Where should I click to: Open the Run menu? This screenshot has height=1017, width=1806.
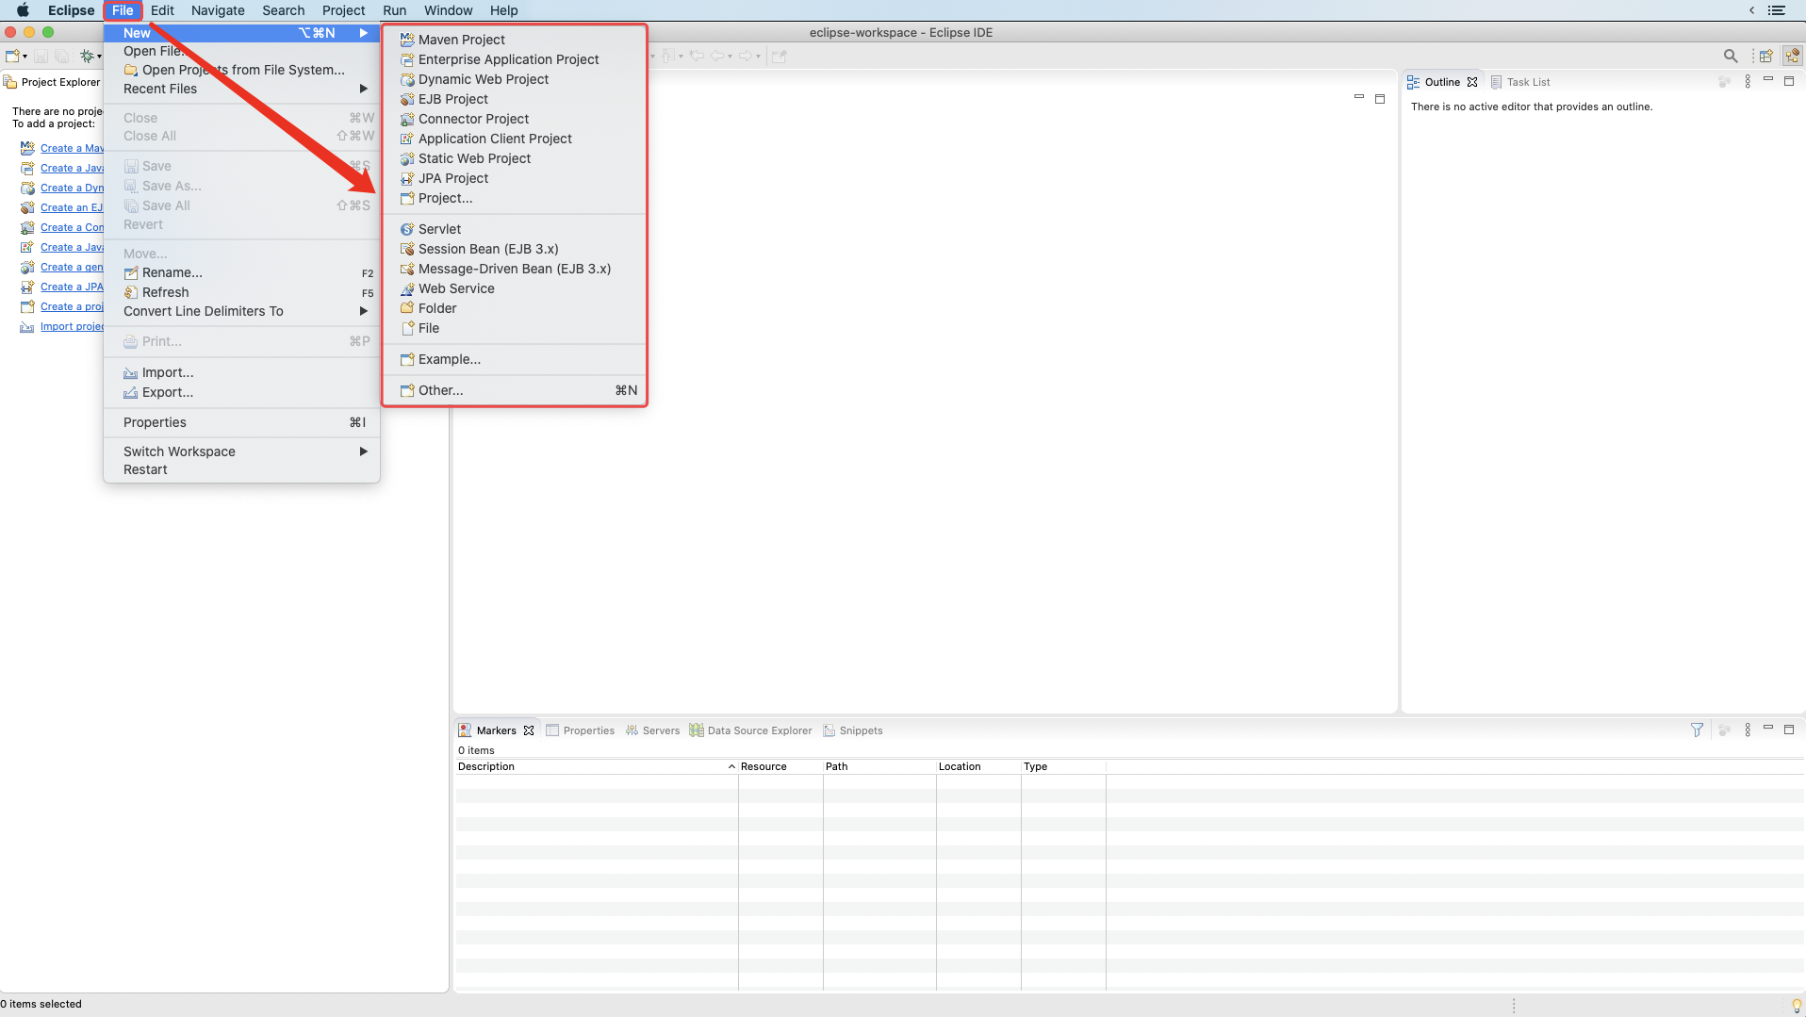tap(394, 10)
